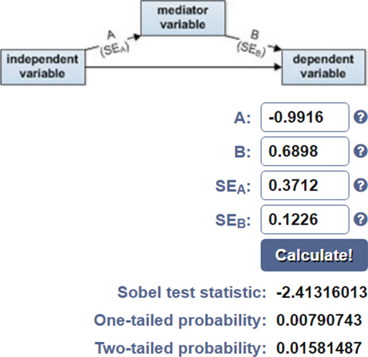The width and height of the screenshot is (368, 357).
Task: Click the help icon next to A field
Action: [x=359, y=117]
